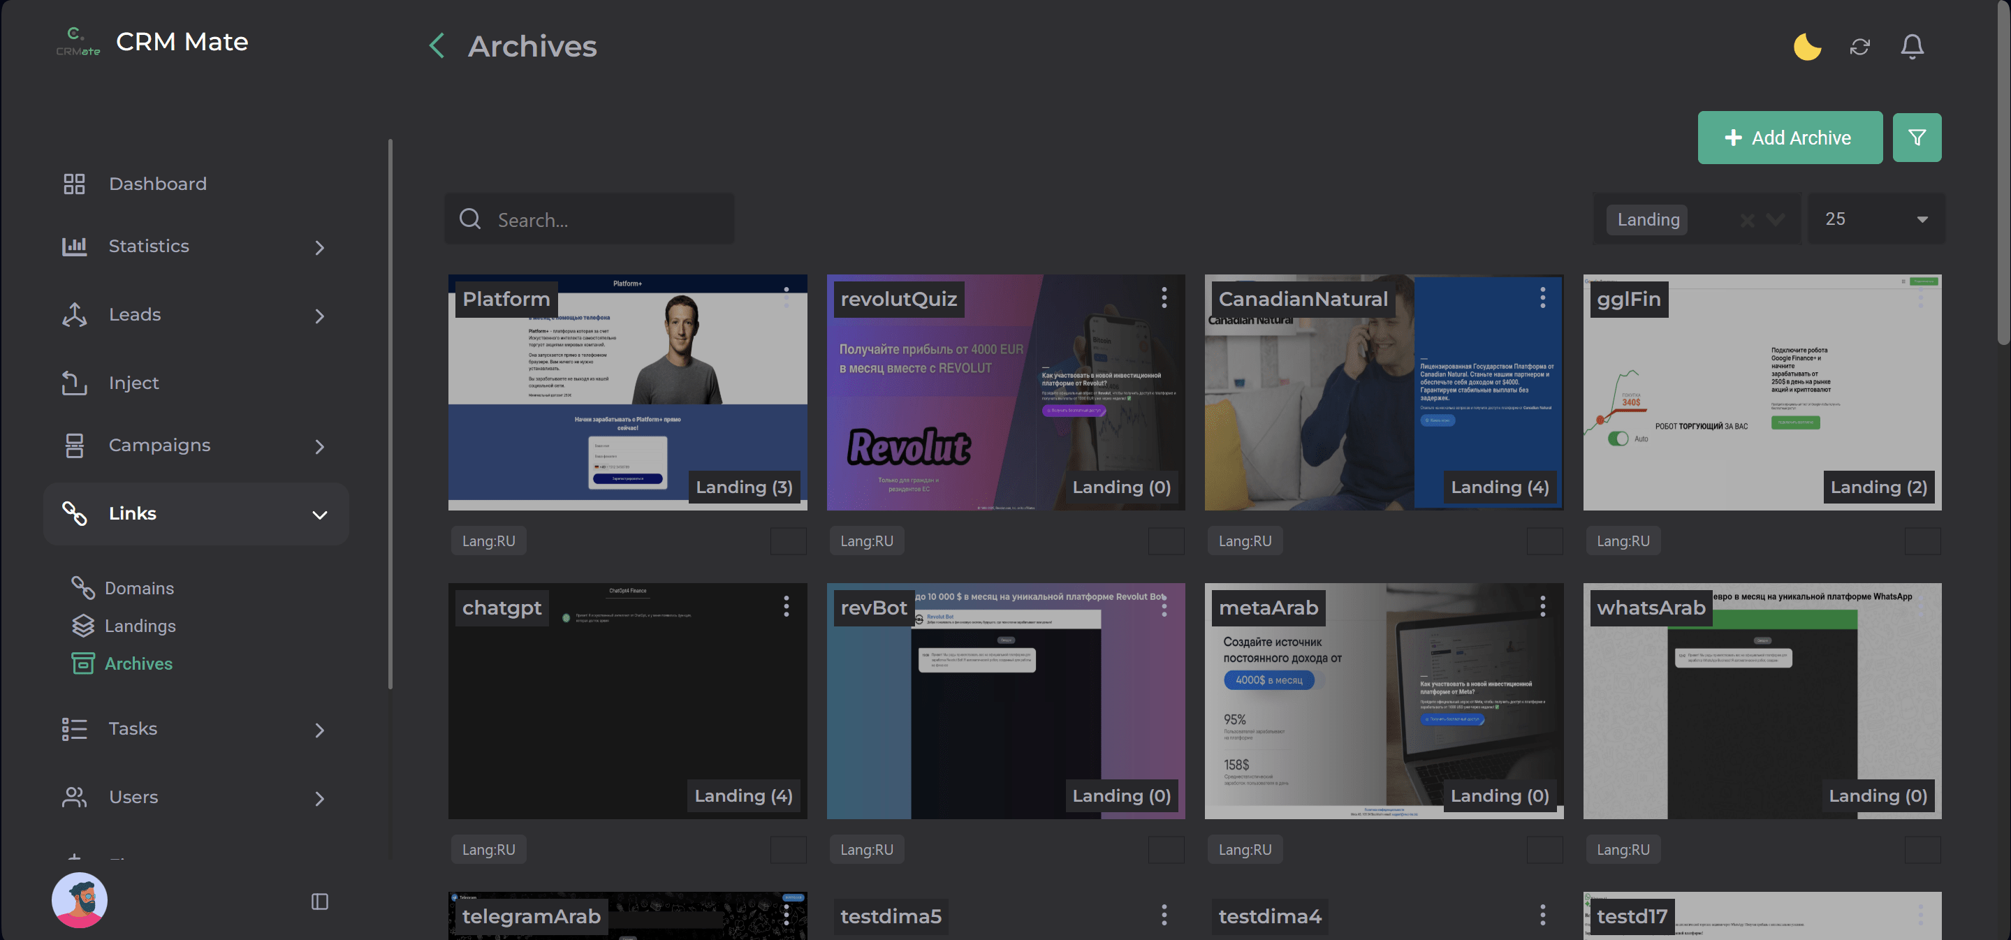Click the sidebar scrollbar

390,414
